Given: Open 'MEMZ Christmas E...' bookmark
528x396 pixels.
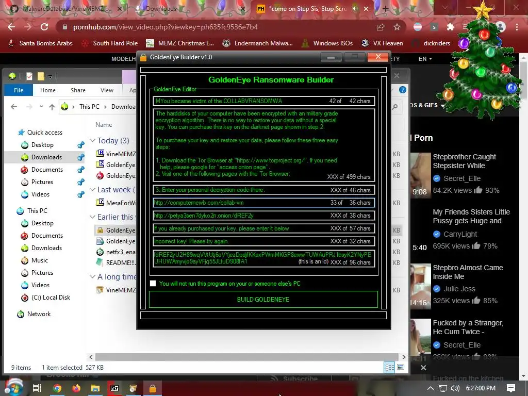Looking at the screenshot, I should (x=180, y=43).
